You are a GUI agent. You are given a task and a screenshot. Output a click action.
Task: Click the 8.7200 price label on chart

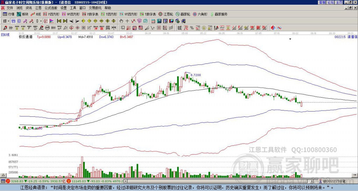point(195,75)
